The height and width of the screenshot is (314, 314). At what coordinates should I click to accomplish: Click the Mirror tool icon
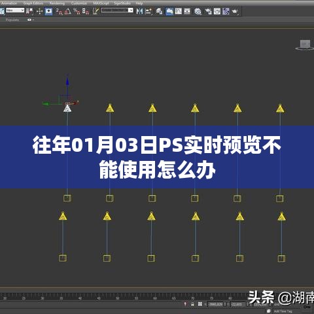pyautogui.click(x=139, y=11)
